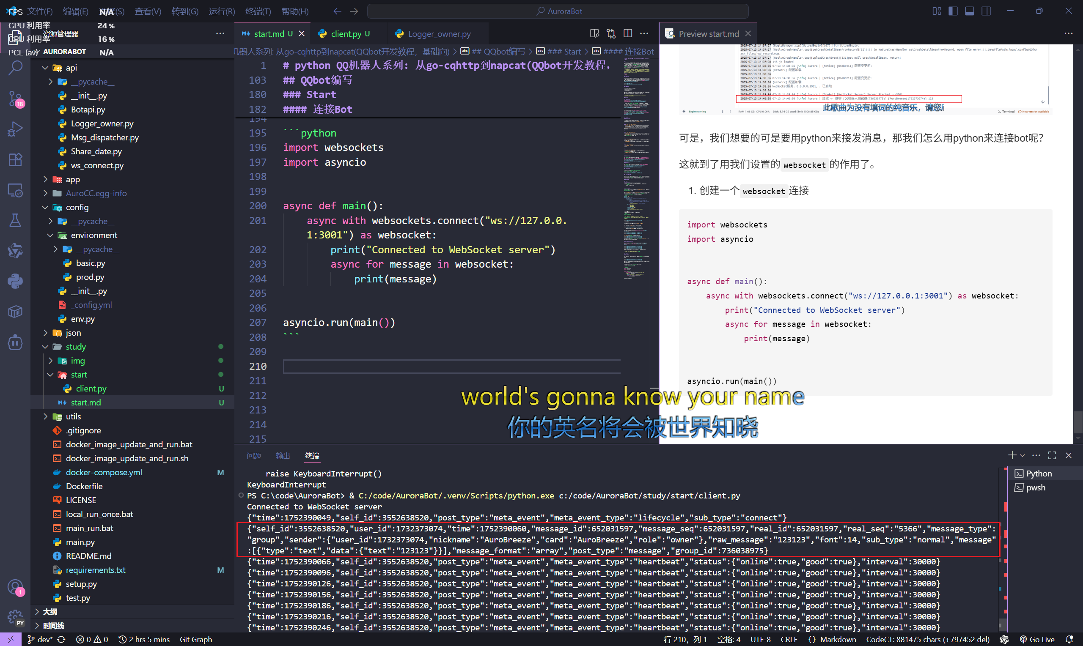Open the Source Control view showing 18 changes
This screenshot has width=1083, height=646.
click(x=16, y=99)
